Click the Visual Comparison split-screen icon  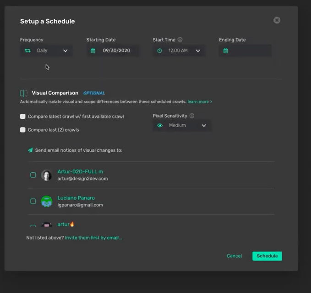(24, 93)
